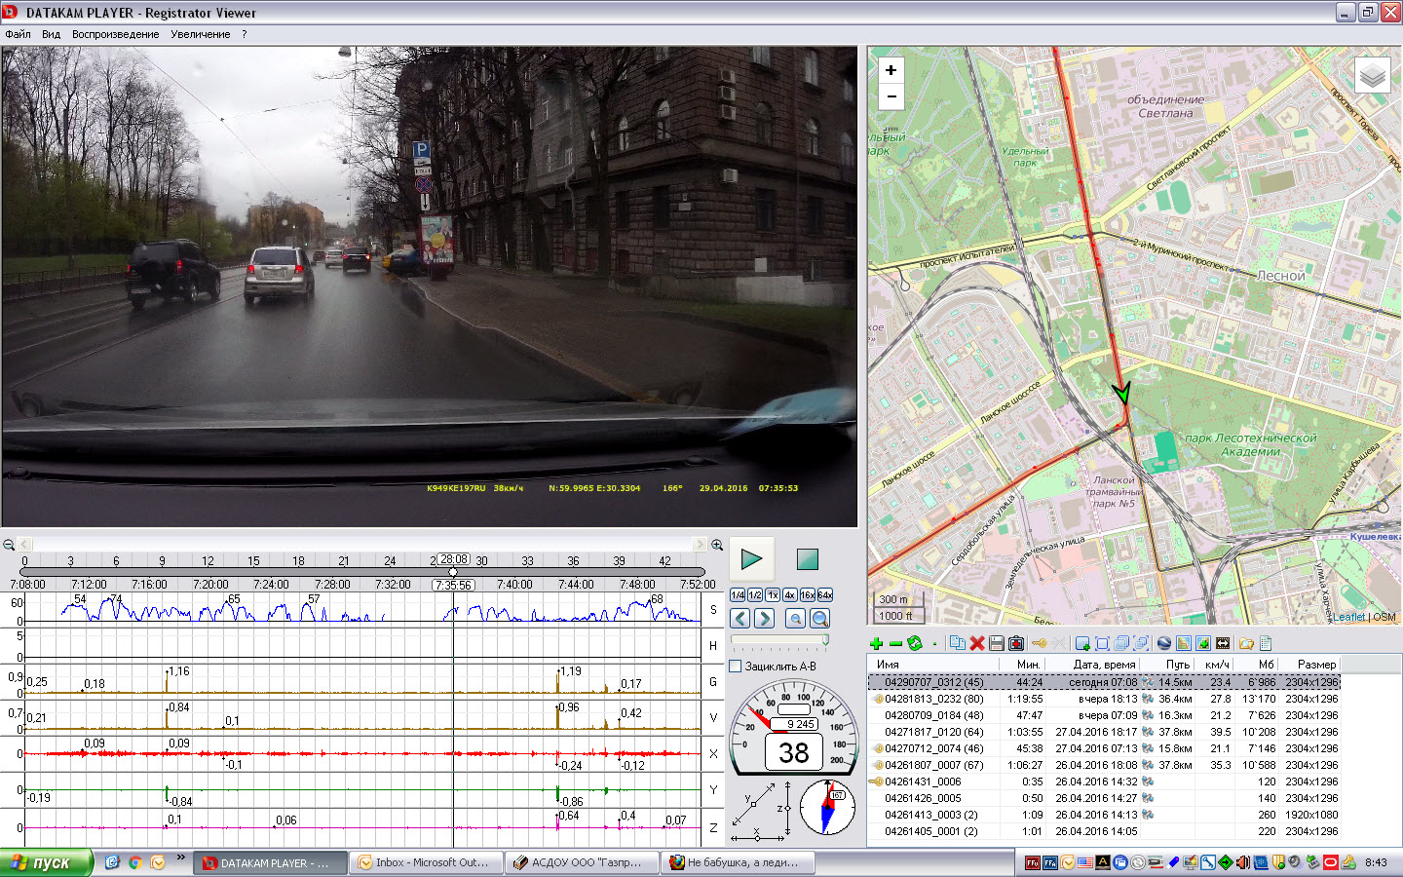Expand the map layers control
Image resolution: width=1403 pixels, height=877 pixels.
pos(1372,75)
